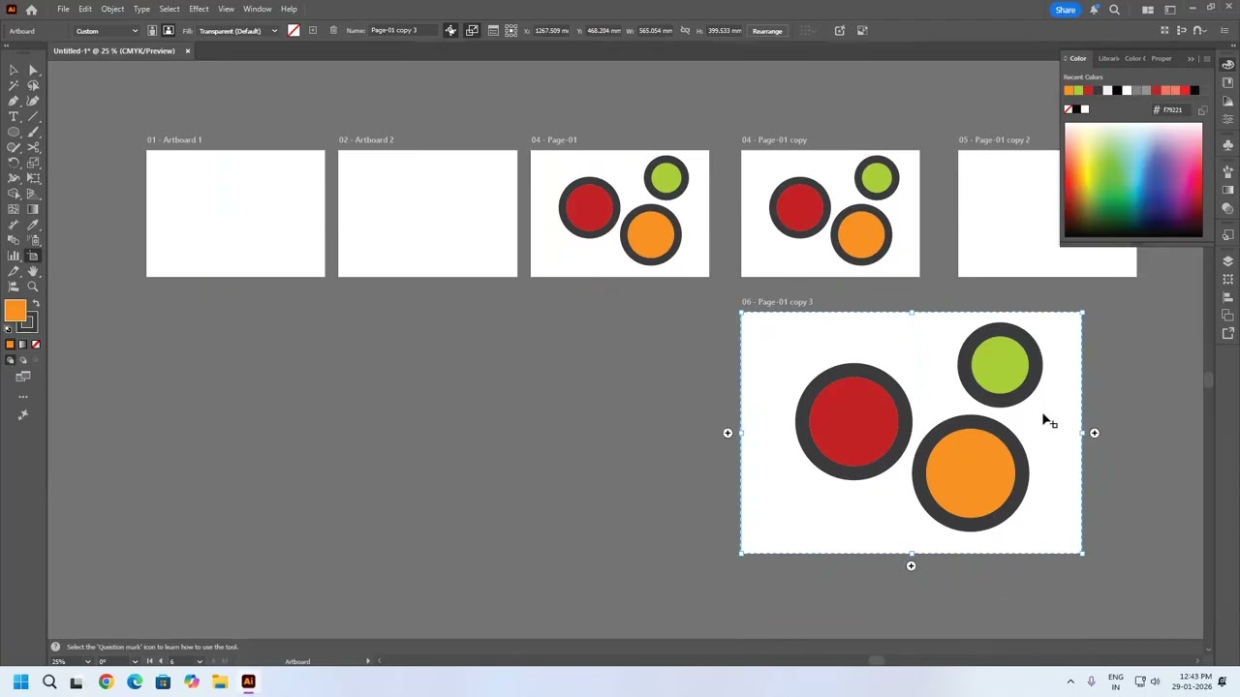This screenshot has width=1240, height=697.
Task: Select the Line Segment tool
Action: click(33, 116)
